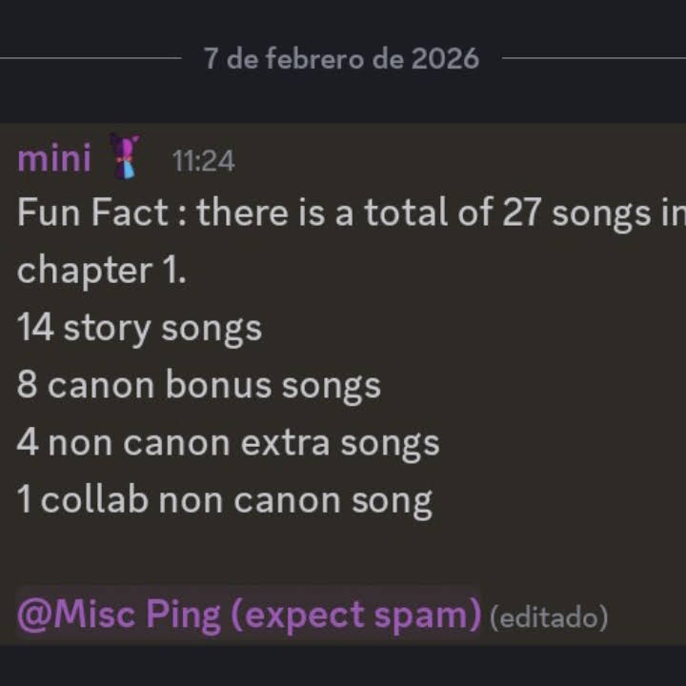Image resolution: width=686 pixels, height=686 pixels.
Task: Open the role icon beside mini's name
Action: tap(125, 156)
